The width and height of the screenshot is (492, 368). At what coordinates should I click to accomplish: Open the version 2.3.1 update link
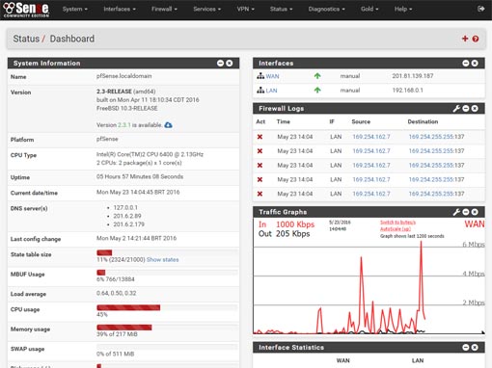click(x=124, y=125)
